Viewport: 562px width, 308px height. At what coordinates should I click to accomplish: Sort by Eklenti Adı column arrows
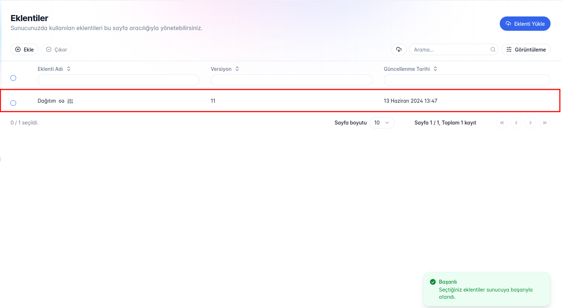click(69, 69)
